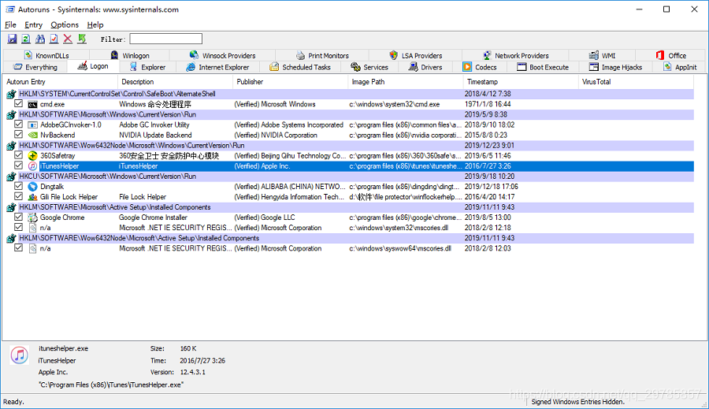Select the Logon tab
The height and width of the screenshot is (409, 709).
click(93, 66)
